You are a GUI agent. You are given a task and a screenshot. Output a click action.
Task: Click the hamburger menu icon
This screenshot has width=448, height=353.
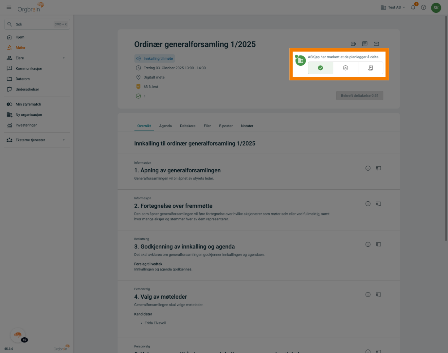tap(9, 7)
